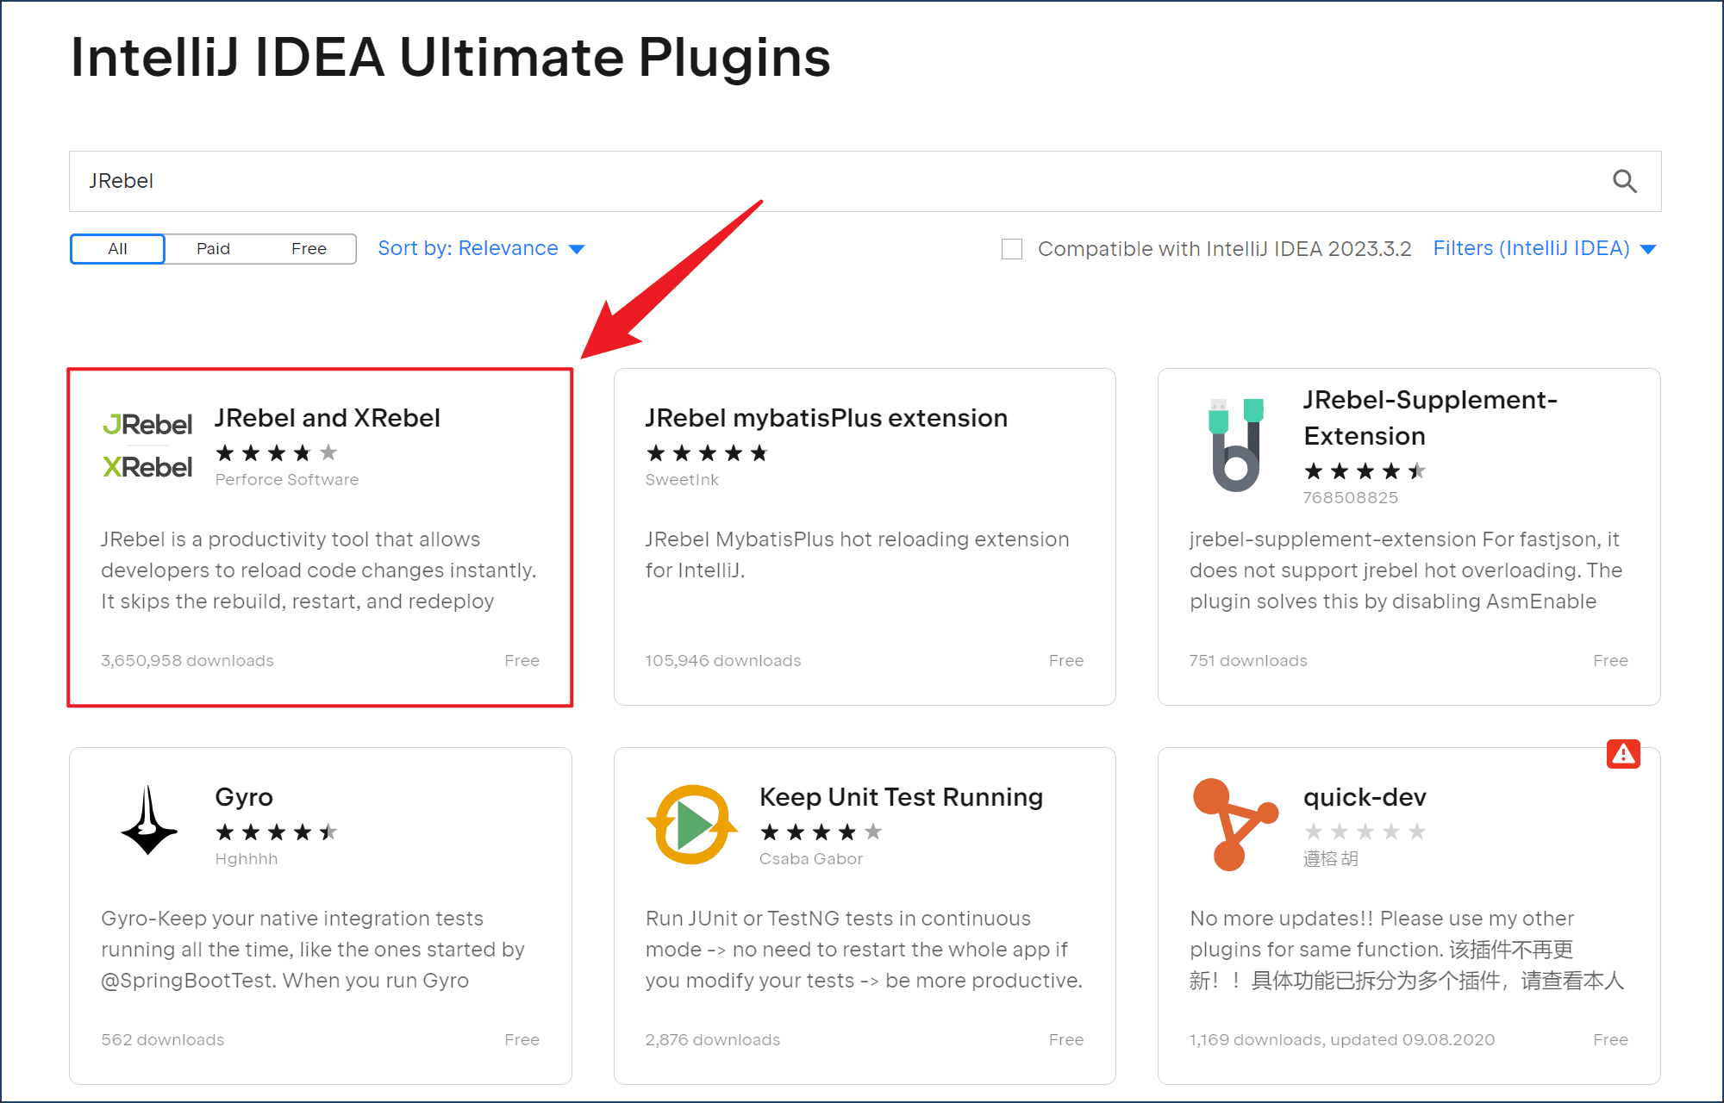Click the quick-dev orange nodes icon

[1235, 824]
